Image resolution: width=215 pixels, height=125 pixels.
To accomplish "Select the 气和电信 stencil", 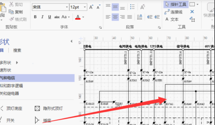I will tap(37, 78).
